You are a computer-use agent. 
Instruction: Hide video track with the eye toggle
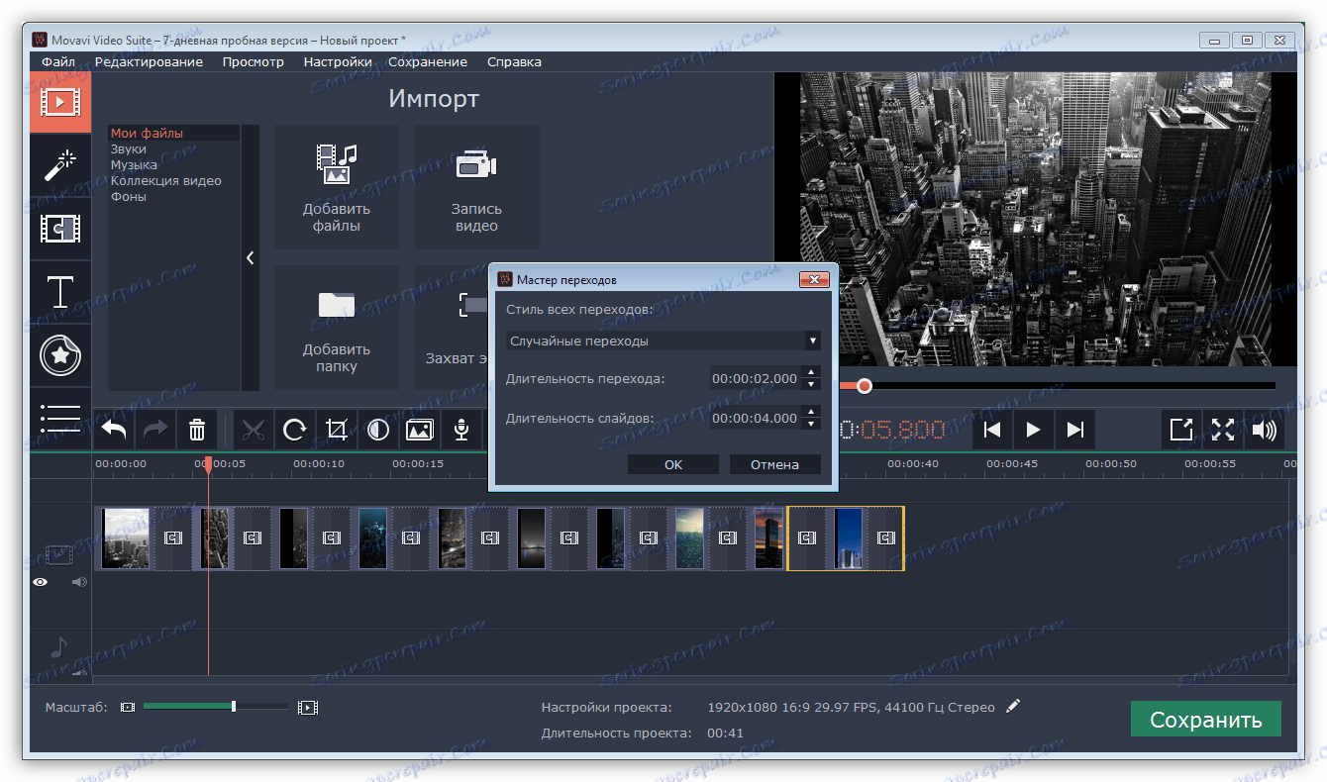click(x=40, y=581)
